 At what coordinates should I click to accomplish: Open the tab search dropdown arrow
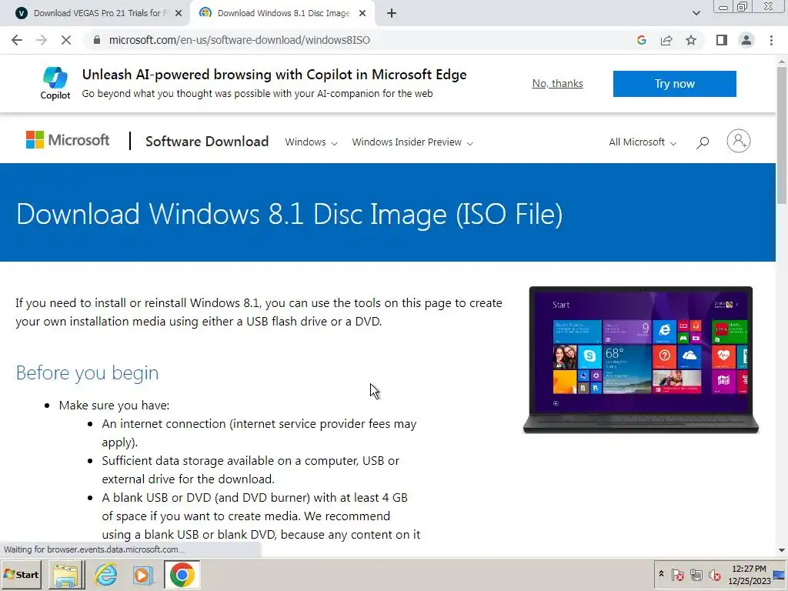[x=696, y=13]
